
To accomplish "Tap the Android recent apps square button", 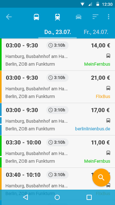I will [x=89, y=197].
